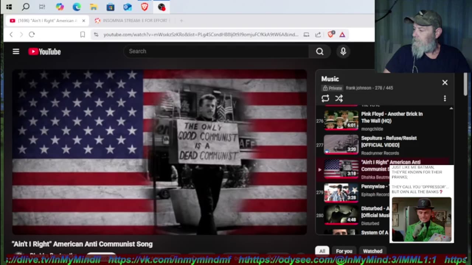The image size is (472, 265).
Task: Toggle loop playlist
Action: pos(325,98)
